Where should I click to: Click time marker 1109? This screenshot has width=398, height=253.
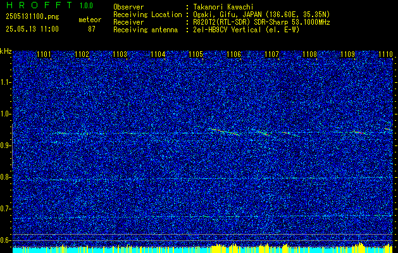[x=348, y=54]
